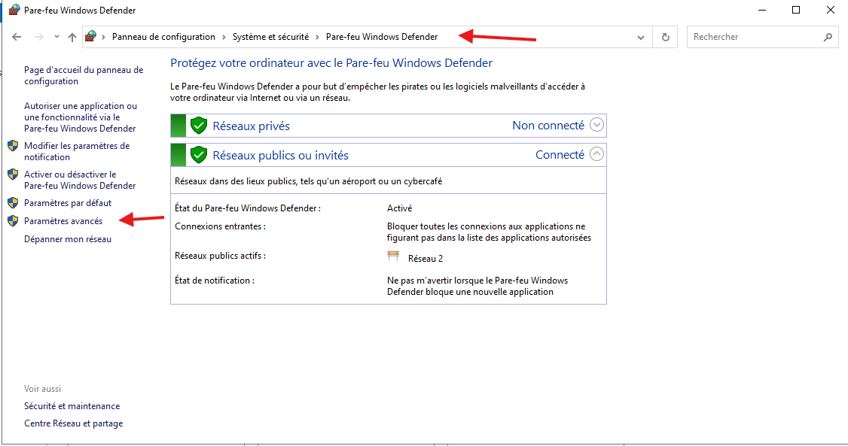Click the bench icon next to 'Réseau 2'
This screenshot has height=446, width=848.
pyautogui.click(x=393, y=256)
